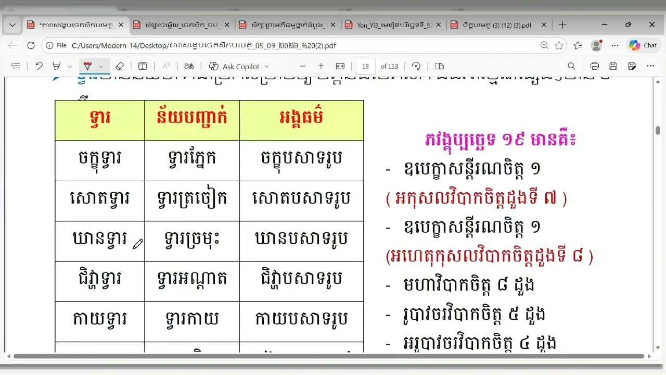Rotate the PDF page
Viewport: 666px width, 375px height.
coord(416,66)
